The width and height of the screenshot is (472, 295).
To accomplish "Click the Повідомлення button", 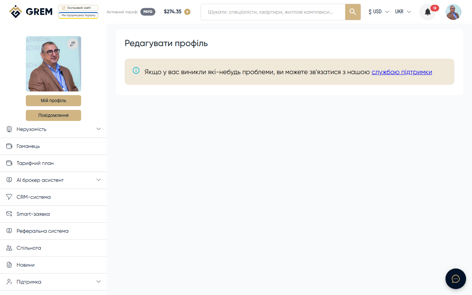I will [53, 115].
